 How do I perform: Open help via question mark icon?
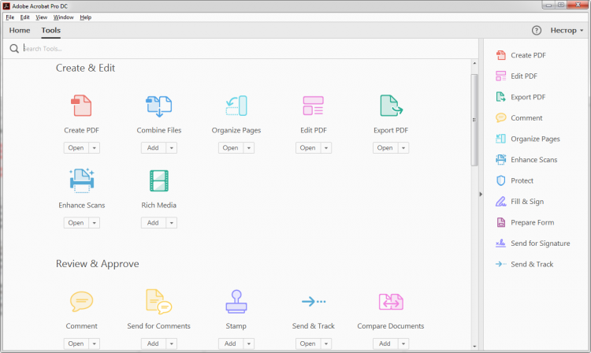pyautogui.click(x=537, y=31)
